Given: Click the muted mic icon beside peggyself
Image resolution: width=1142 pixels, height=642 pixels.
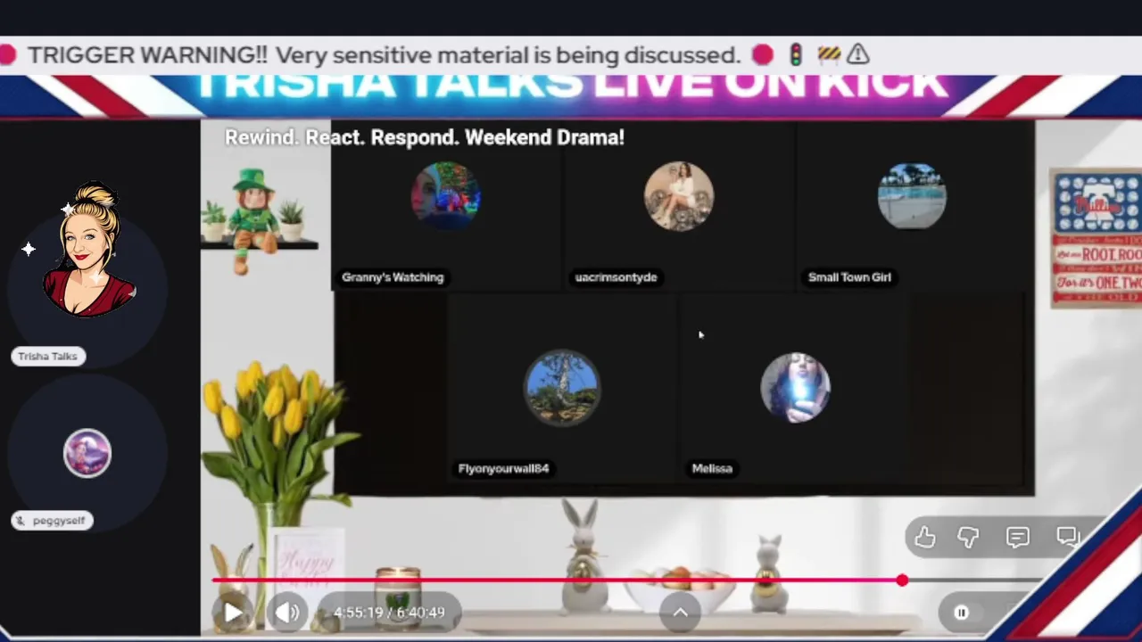Looking at the screenshot, I should (20, 521).
